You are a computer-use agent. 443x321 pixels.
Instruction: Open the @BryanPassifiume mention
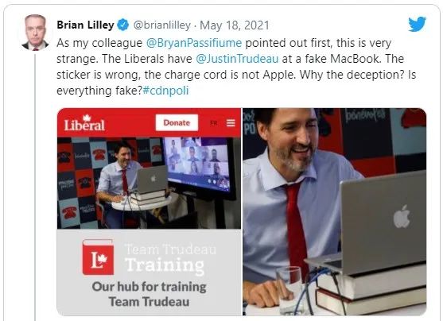pyautogui.click(x=194, y=43)
